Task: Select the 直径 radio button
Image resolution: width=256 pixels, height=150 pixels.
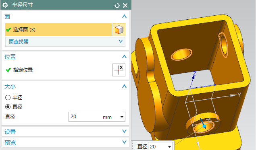Action: point(8,107)
